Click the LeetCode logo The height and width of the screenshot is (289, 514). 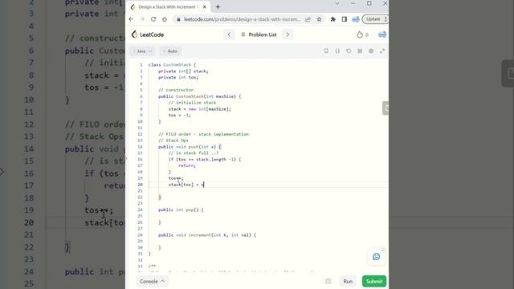click(148, 35)
